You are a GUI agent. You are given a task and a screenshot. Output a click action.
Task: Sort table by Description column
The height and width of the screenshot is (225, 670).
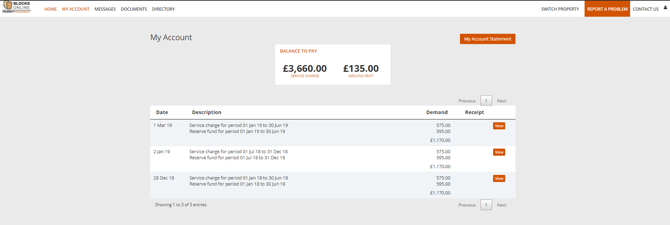pos(206,112)
